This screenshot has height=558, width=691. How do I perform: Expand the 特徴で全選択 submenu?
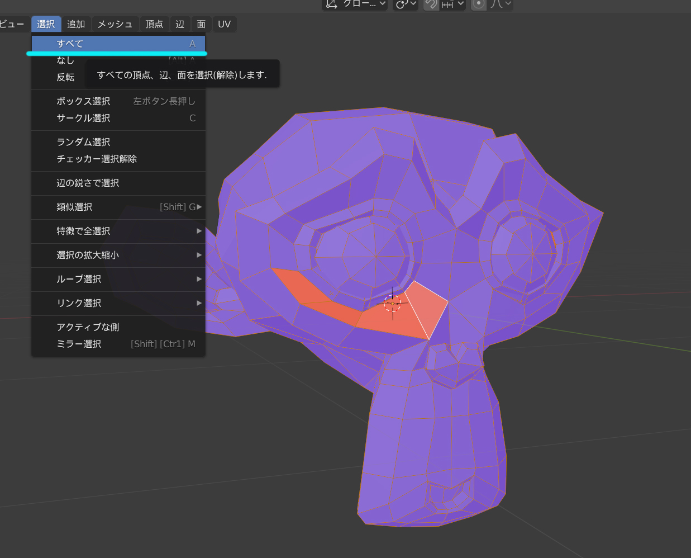click(118, 231)
